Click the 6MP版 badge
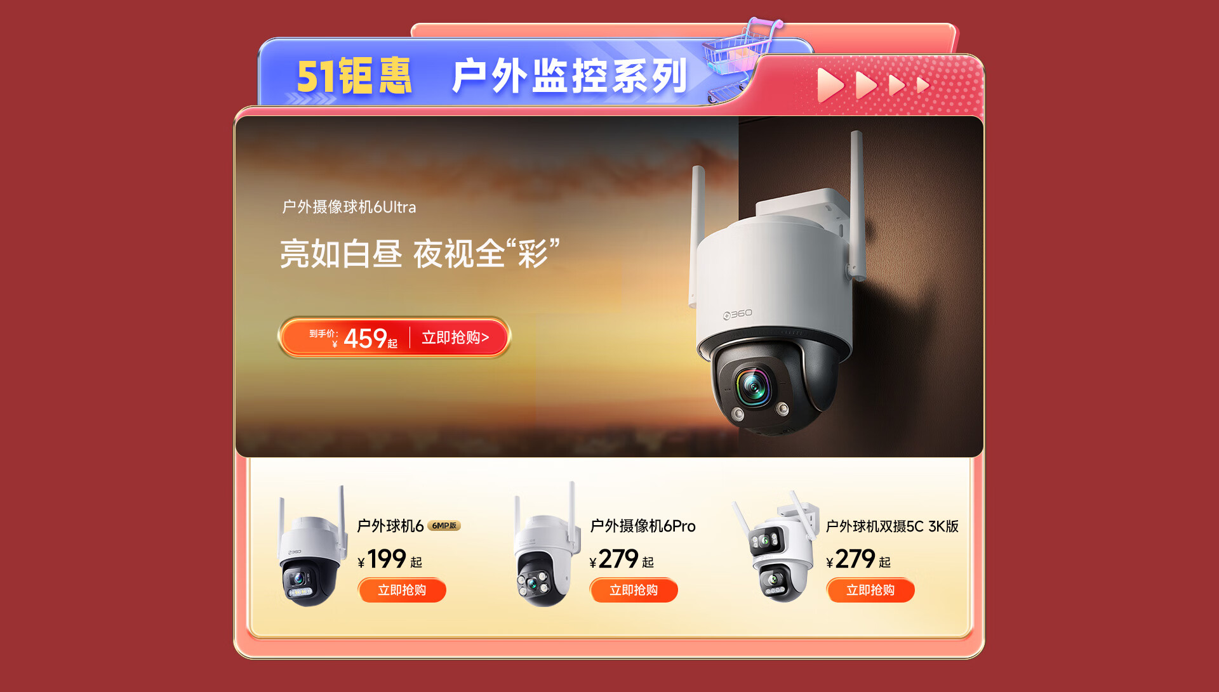Viewport: 1219px width, 692px height. (444, 526)
